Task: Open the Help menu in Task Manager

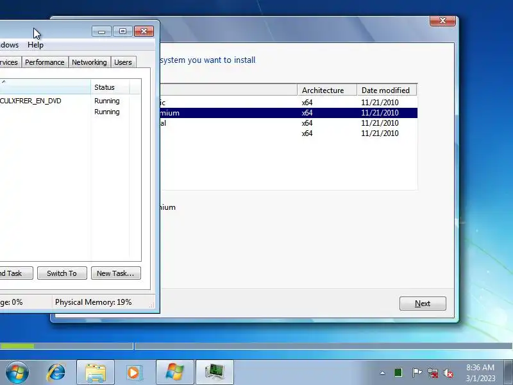Action: tap(35, 45)
